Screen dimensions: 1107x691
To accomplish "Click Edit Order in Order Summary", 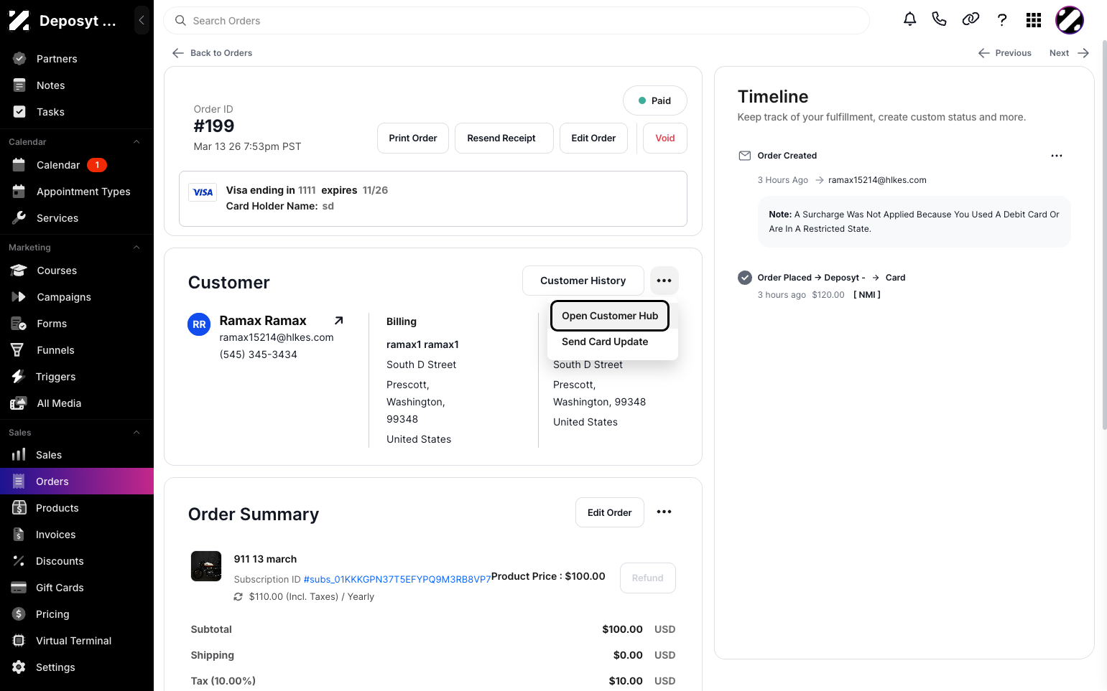I will point(610,512).
